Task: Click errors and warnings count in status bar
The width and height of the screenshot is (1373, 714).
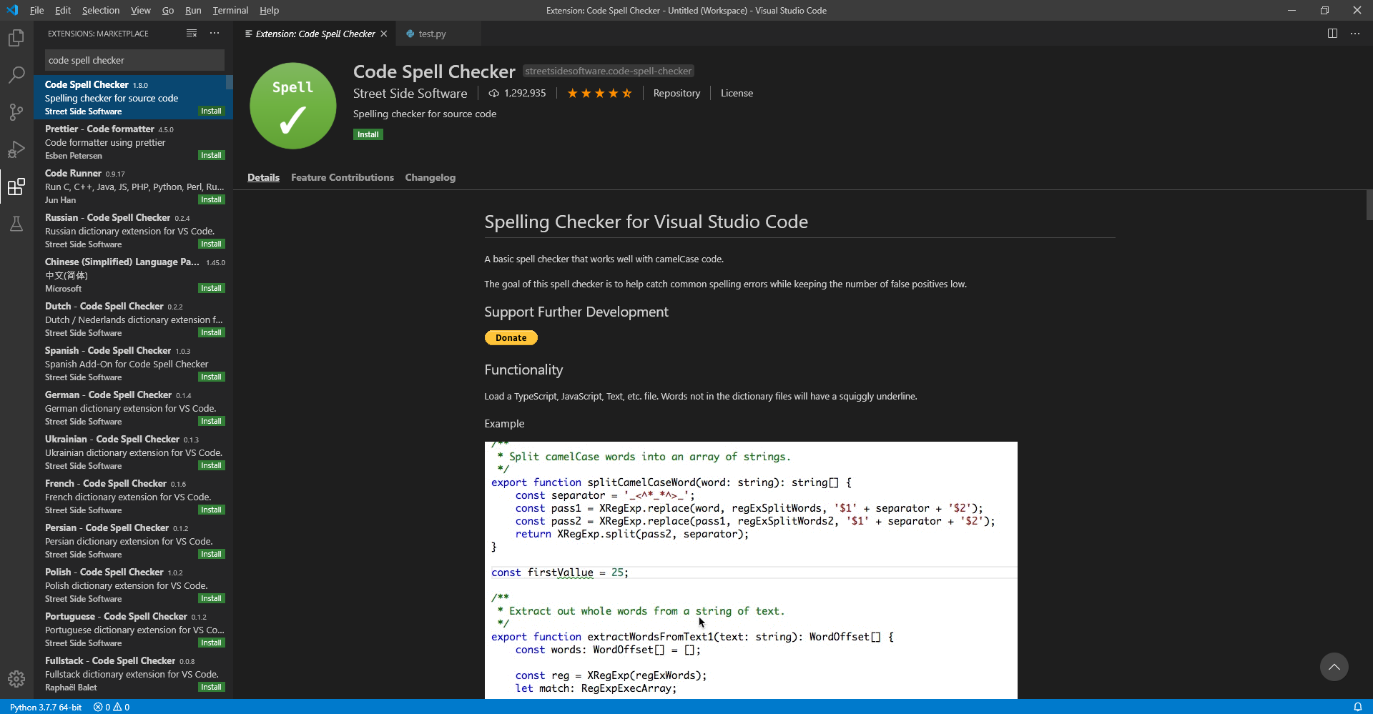Action: click(x=112, y=707)
